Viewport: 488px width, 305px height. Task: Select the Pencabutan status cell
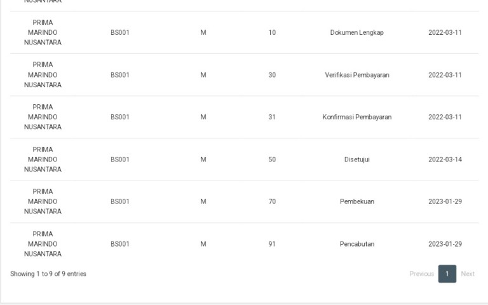tap(357, 244)
